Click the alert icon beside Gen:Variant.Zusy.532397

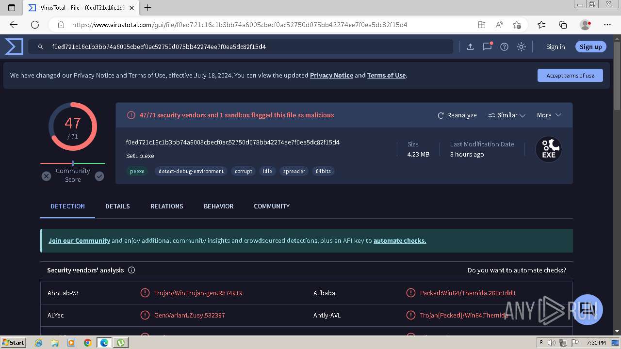point(145,315)
